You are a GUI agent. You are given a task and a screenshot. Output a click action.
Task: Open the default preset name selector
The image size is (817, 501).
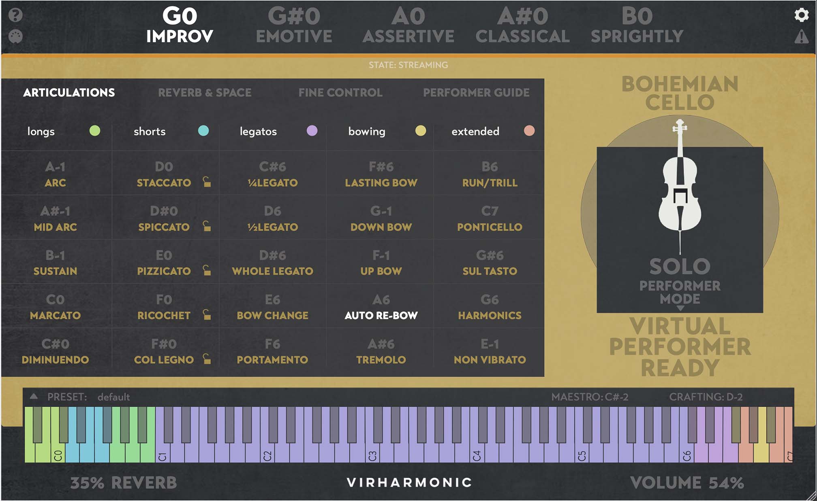113,397
